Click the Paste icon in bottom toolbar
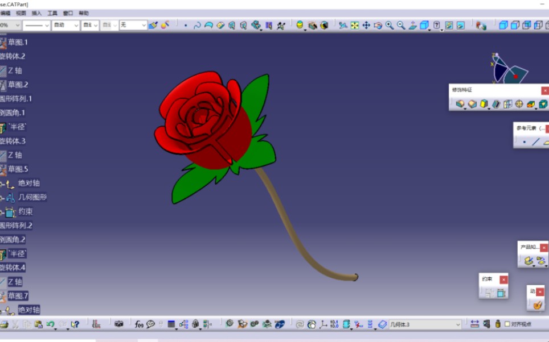The image size is (549, 342). tap(39, 324)
